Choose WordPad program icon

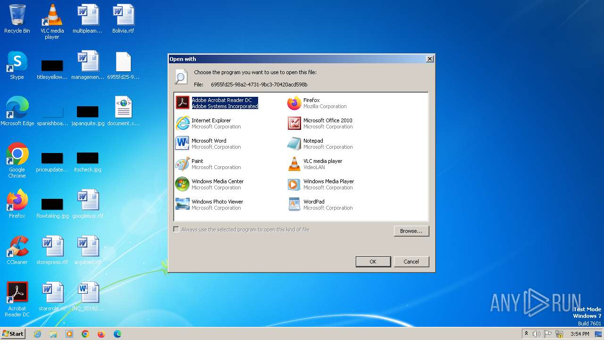pyautogui.click(x=294, y=204)
